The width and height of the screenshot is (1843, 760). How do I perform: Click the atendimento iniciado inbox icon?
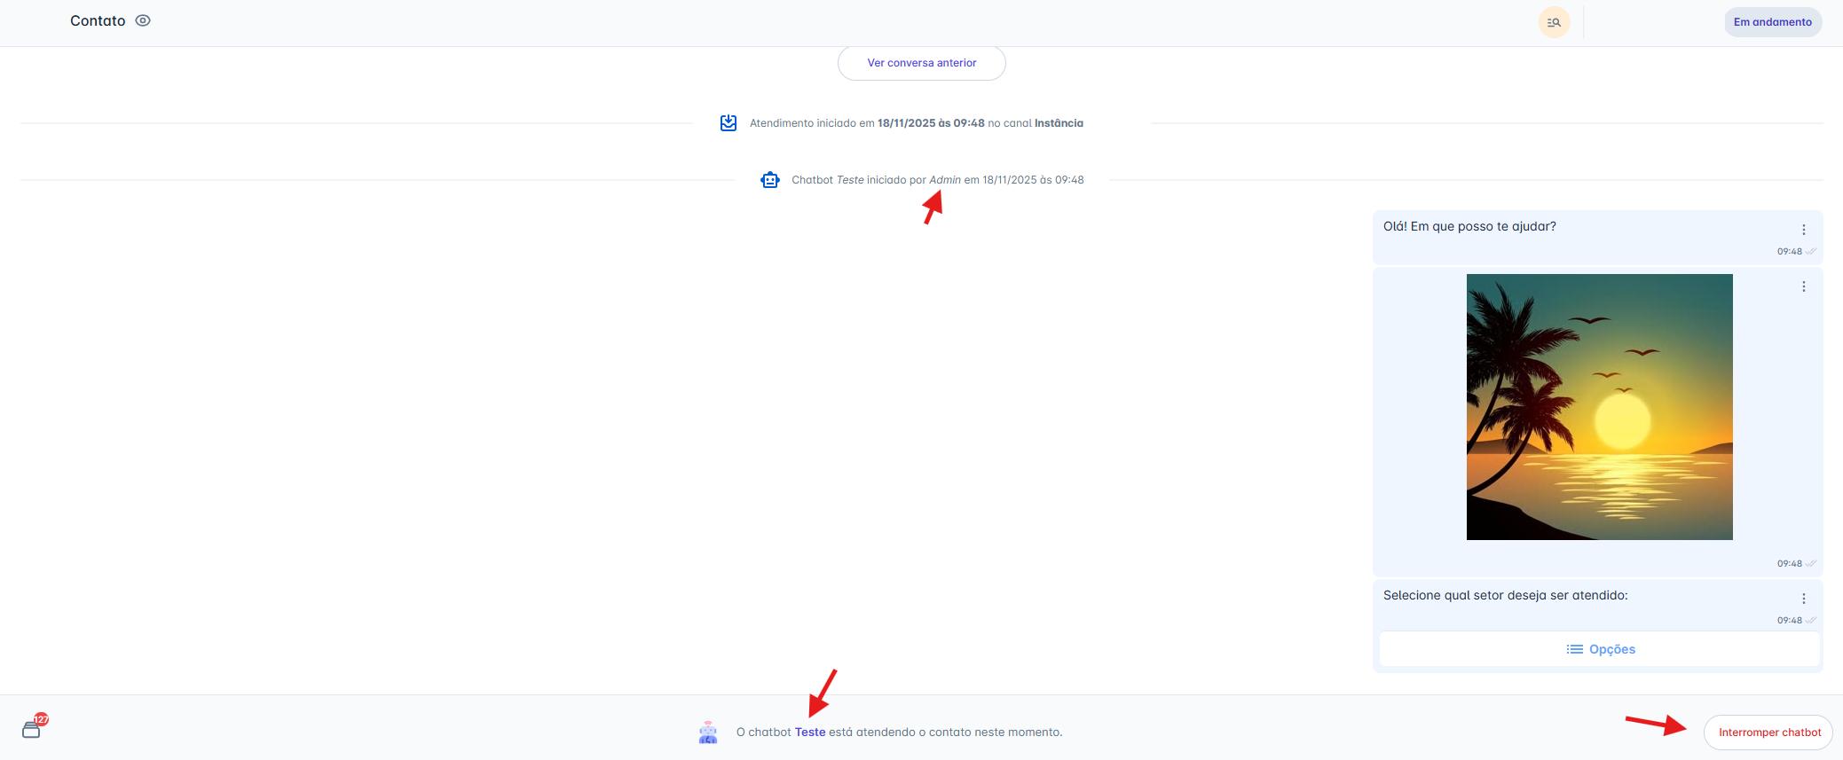click(x=729, y=123)
